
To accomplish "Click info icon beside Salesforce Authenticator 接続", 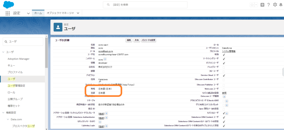I will 106,118.
